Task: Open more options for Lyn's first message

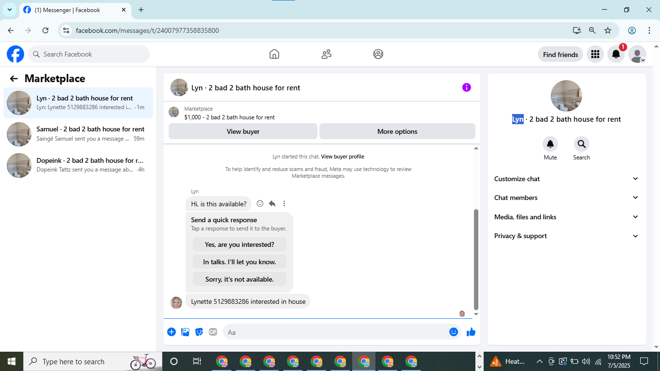Action: 284,204
